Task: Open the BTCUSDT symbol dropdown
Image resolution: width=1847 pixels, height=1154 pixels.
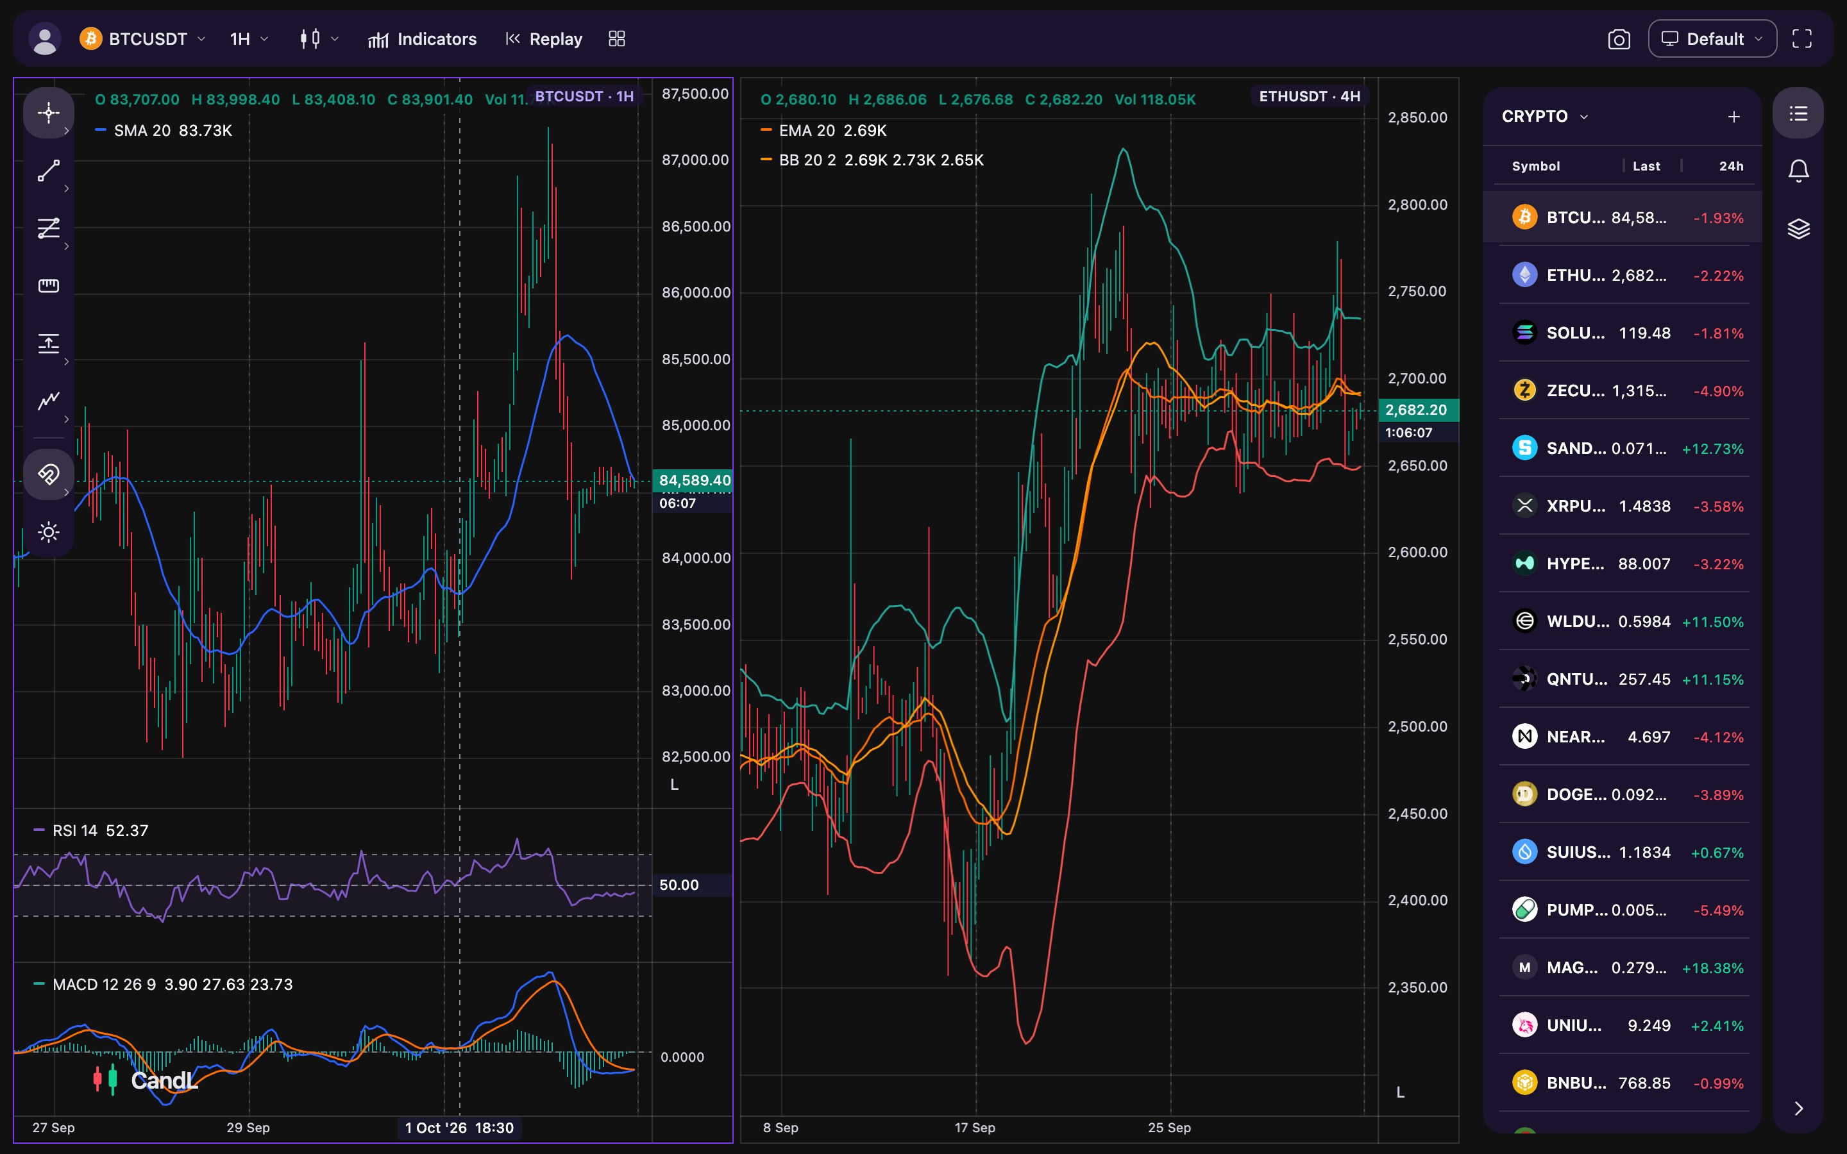Action: tap(143, 39)
